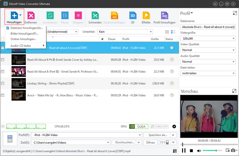
Task: Open the Audio-CD laden submenu
Action: [x=25, y=46]
